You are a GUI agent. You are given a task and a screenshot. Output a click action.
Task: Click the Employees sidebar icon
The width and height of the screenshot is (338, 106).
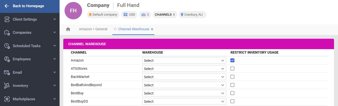[x=7, y=59]
